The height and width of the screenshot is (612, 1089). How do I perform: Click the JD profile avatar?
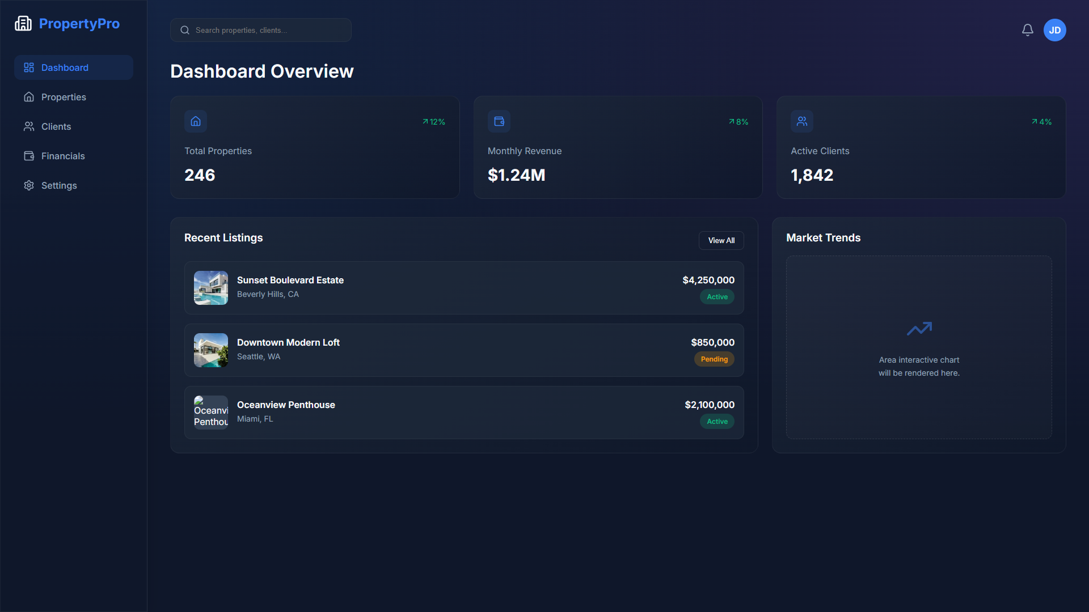click(1055, 30)
